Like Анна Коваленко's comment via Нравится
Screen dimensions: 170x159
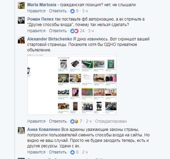coord(36,152)
